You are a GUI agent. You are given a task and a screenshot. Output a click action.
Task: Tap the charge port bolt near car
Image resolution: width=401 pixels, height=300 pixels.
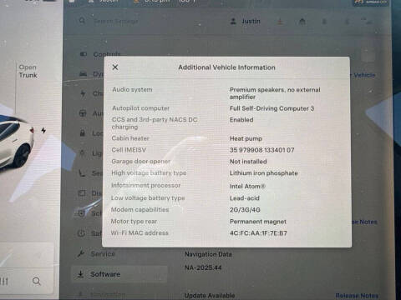point(43,130)
